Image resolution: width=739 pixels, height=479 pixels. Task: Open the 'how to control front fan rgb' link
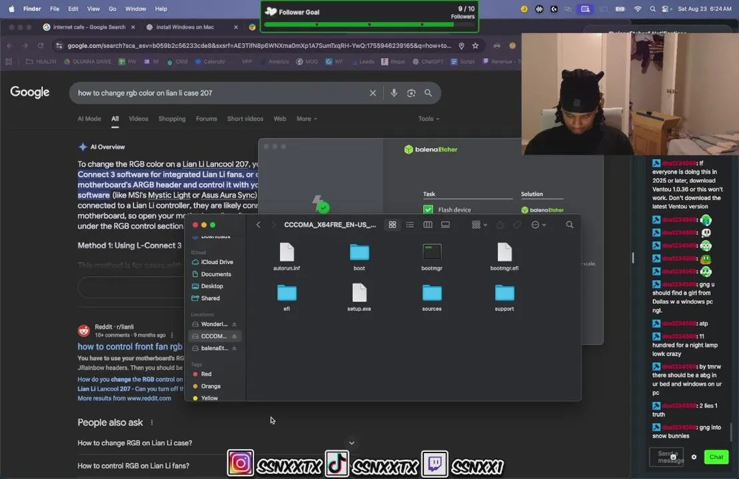point(130,347)
